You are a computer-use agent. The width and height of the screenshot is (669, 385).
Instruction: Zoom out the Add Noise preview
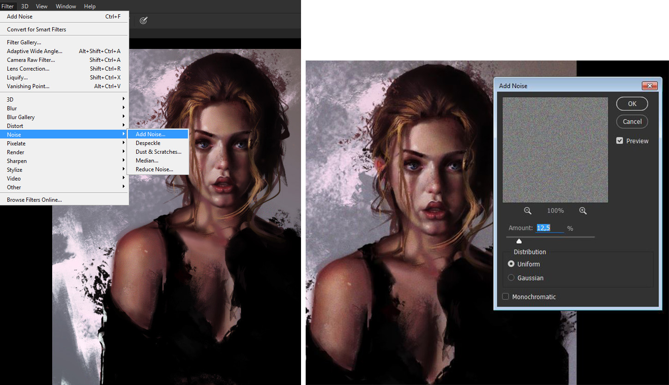[x=527, y=211]
